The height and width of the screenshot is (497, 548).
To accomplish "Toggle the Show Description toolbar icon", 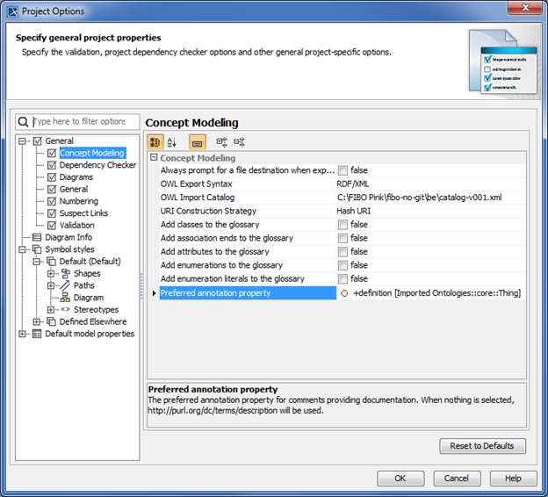I will point(197,142).
